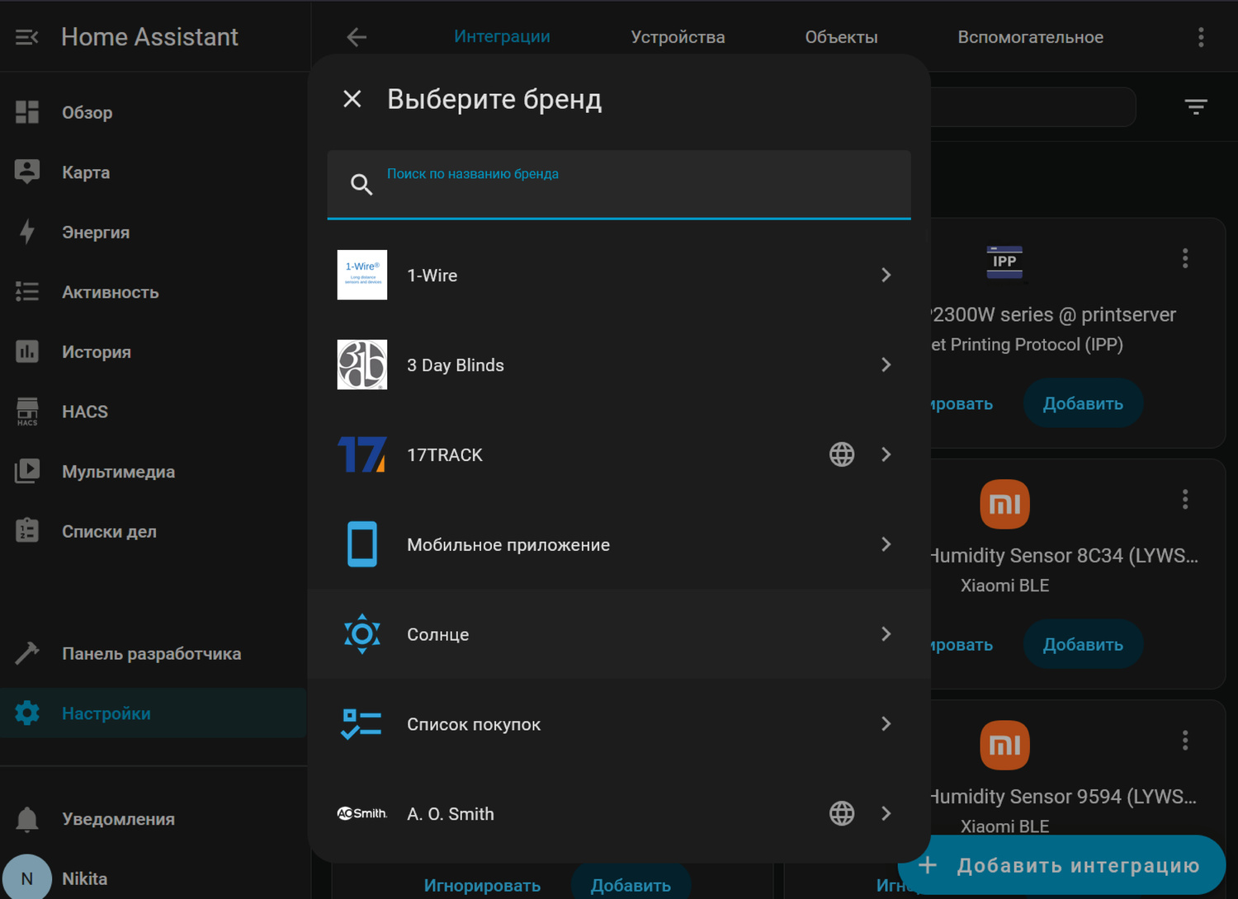This screenshot has height=899, width=1238.
Task: Click the Панель разработчика wrench icon
Action: (x=27, y=653)
